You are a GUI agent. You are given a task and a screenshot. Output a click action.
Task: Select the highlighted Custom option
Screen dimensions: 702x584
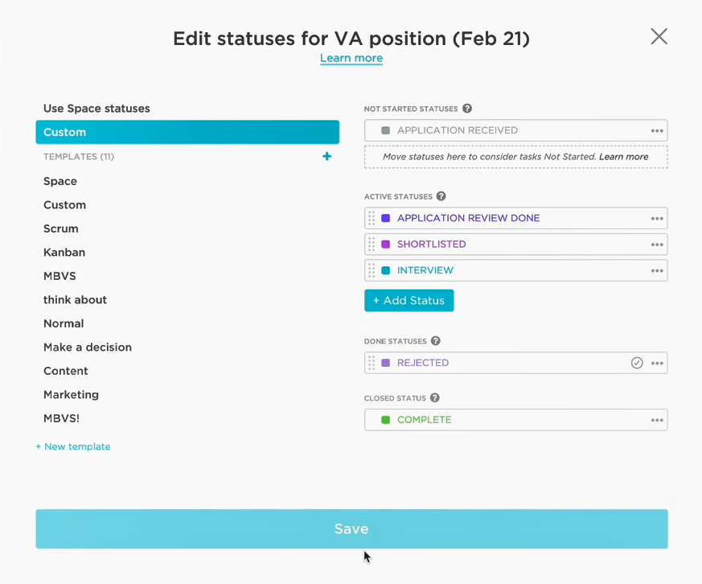(x=187, y=132)
